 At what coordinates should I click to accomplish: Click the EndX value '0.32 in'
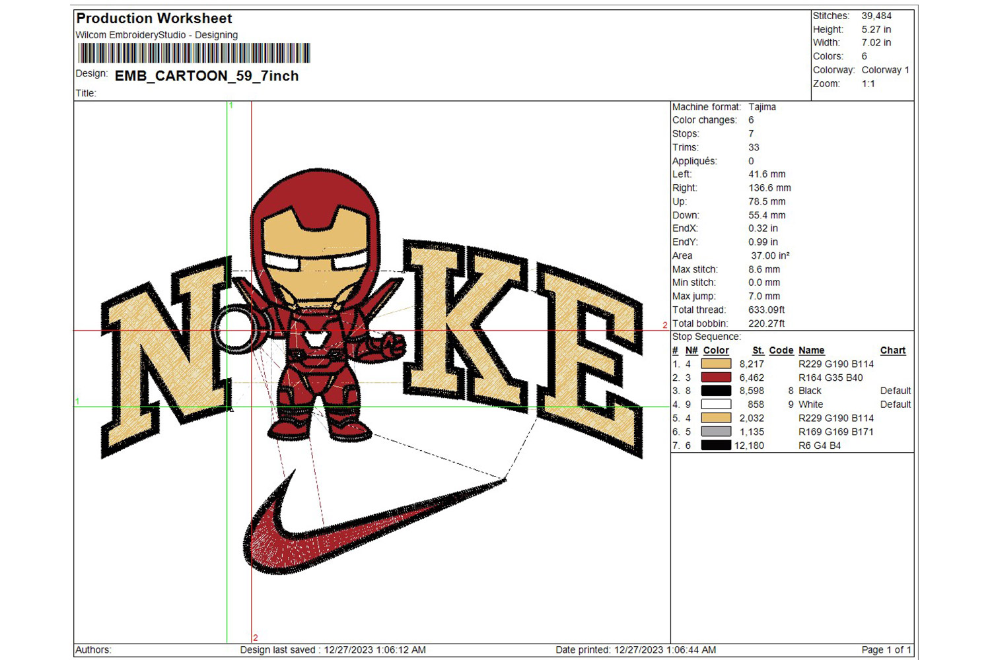pyautogui.click(x=763, y=228)
